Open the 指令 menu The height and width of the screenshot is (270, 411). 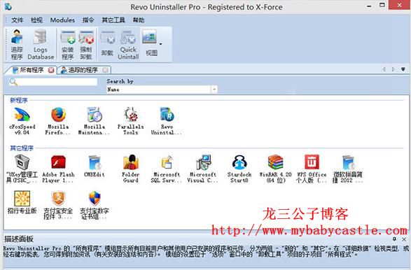click(88, 20)
